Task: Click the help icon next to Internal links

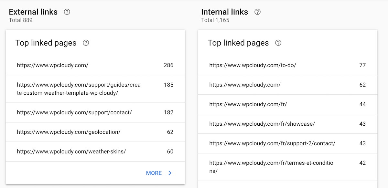Action: (x=257, y=12)
